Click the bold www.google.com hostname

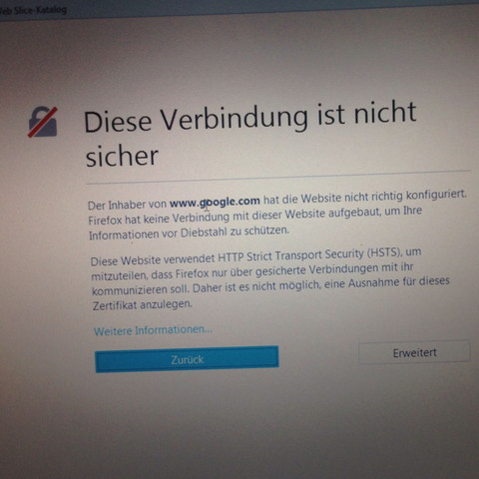[215, 202]
